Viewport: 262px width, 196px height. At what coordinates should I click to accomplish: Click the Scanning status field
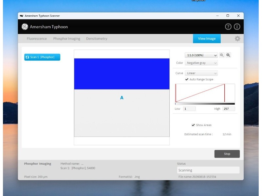[208, 170]
